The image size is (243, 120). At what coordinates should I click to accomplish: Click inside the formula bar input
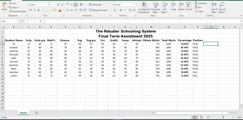click(142, 21)
